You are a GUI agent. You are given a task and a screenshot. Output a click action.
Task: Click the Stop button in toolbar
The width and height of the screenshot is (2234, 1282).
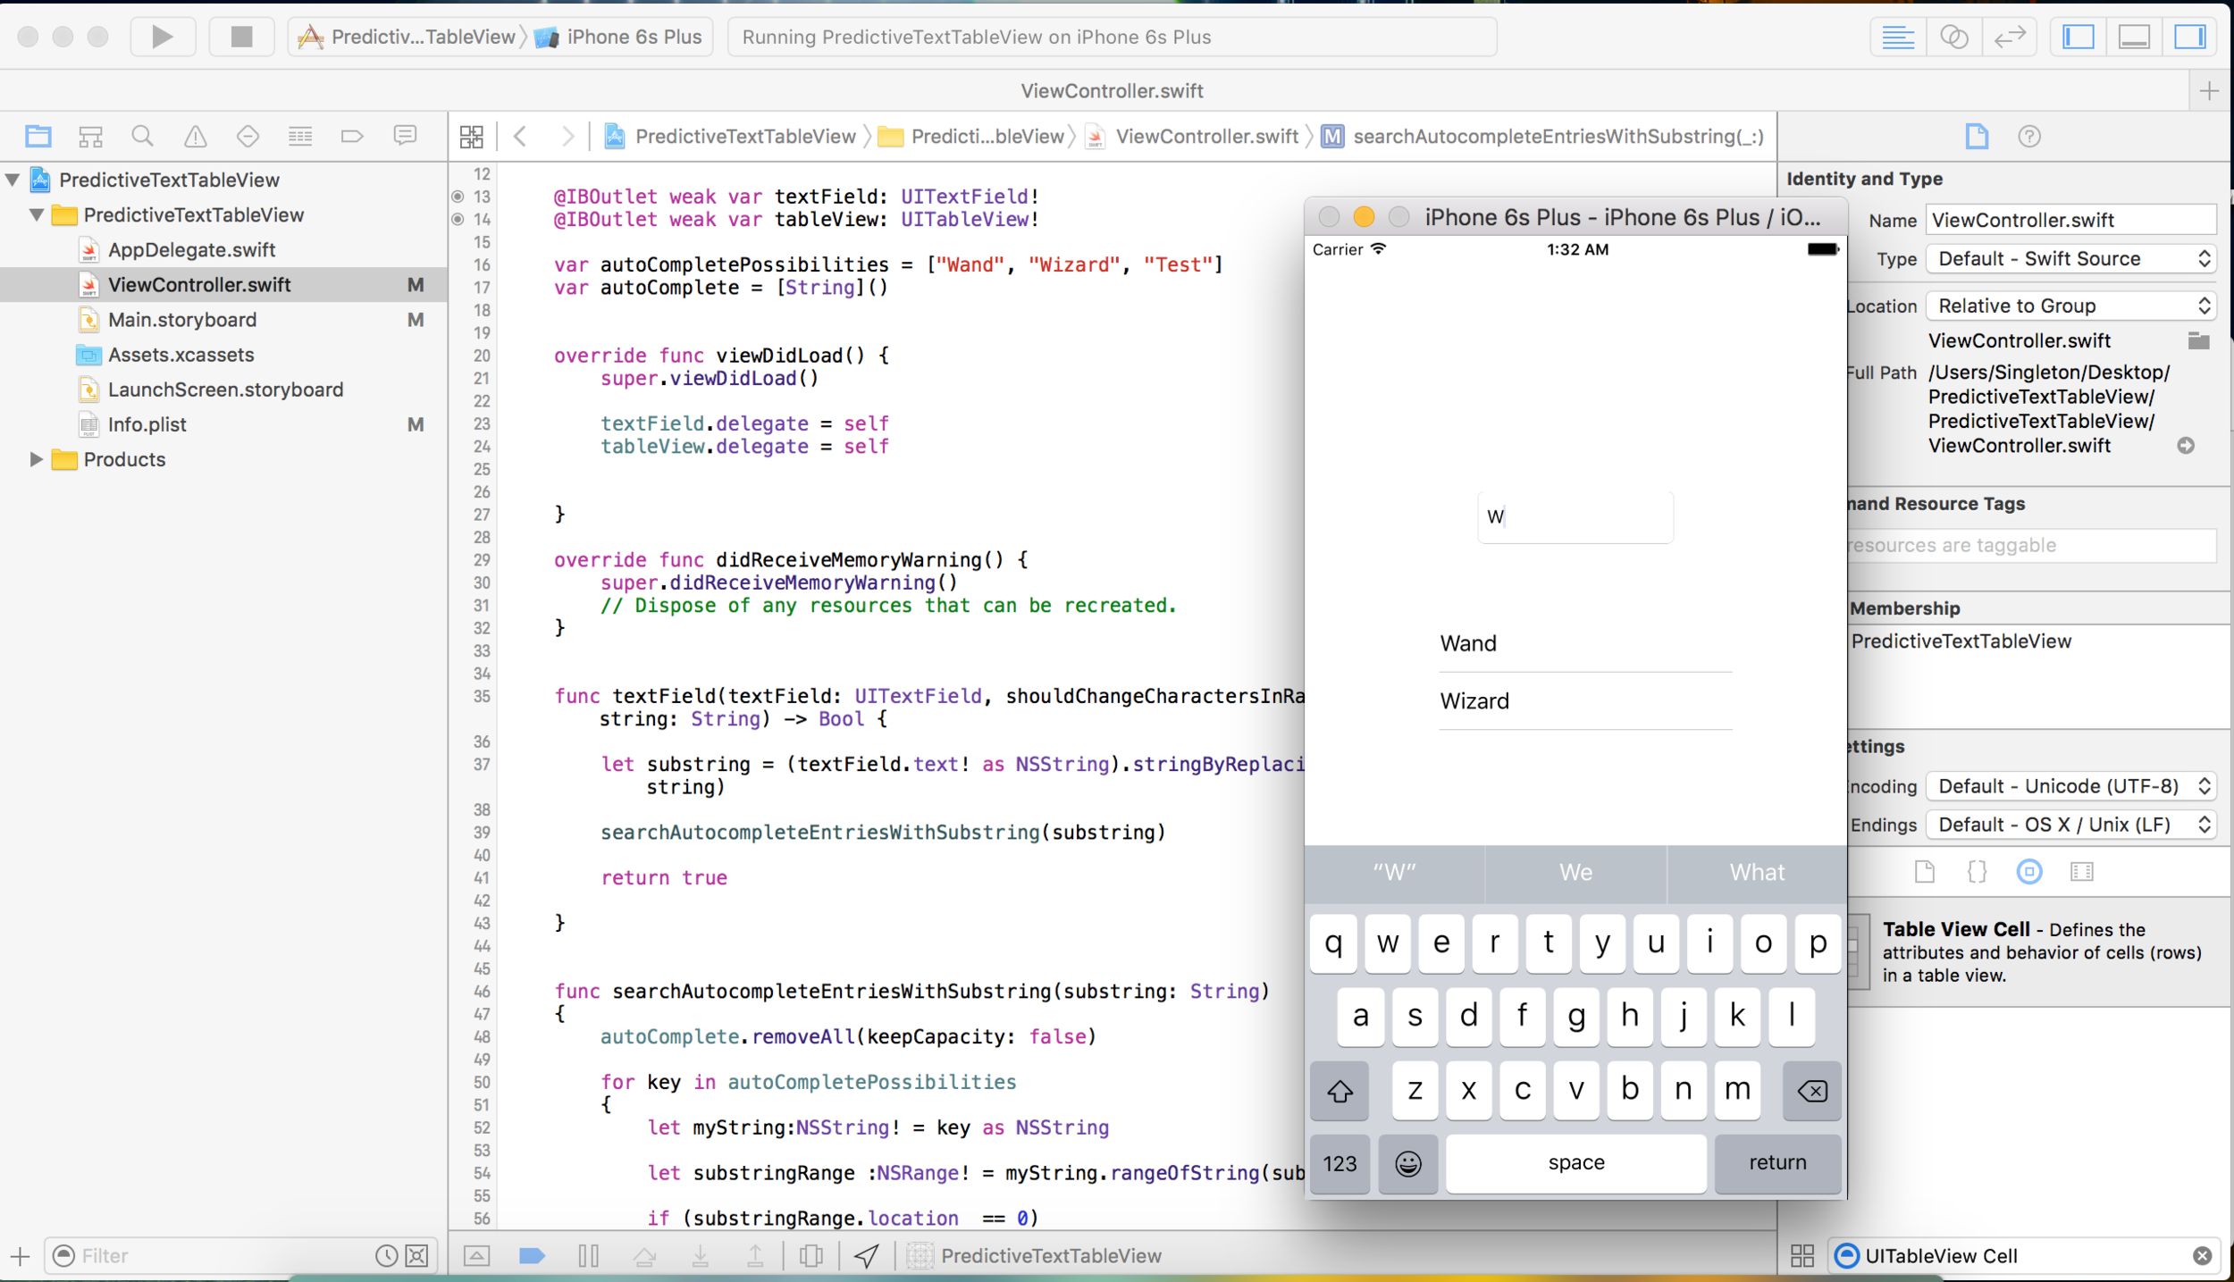point(241,37)
